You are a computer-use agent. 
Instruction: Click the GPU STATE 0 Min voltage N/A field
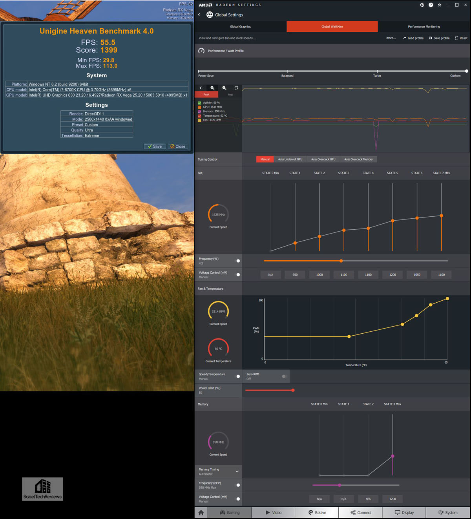[x=271, y=275]
